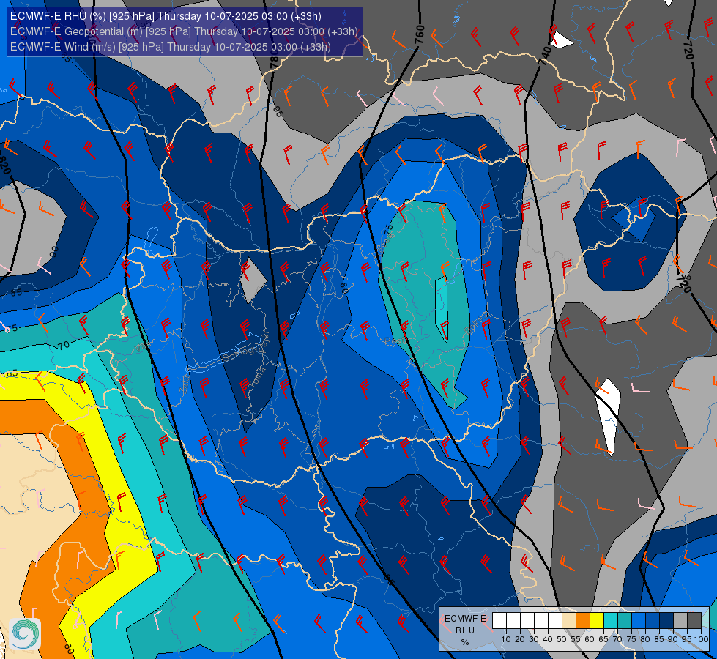Click the legend tick value 55
The width and height of the screenshot is (717, 659).
tap(576, 639)
